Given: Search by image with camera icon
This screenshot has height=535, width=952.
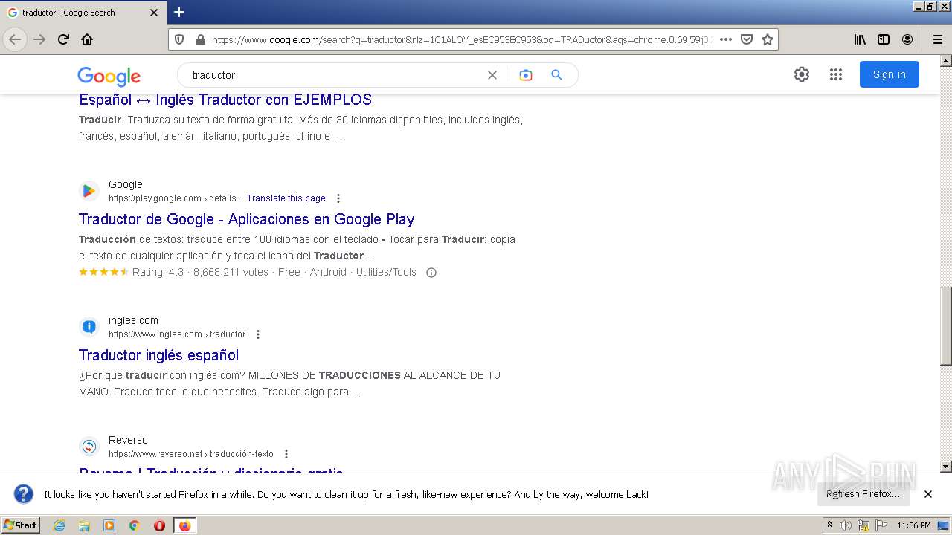Looking at the screenshot, I should coord(526,75).
